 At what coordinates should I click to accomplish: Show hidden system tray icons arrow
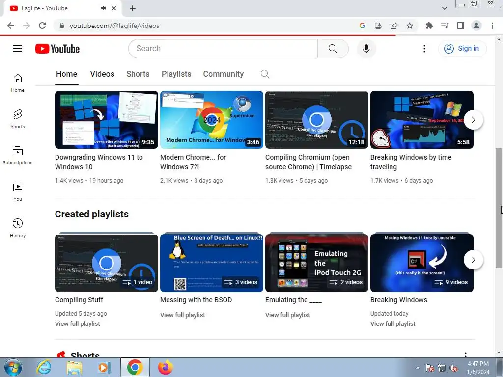point(418,368)
